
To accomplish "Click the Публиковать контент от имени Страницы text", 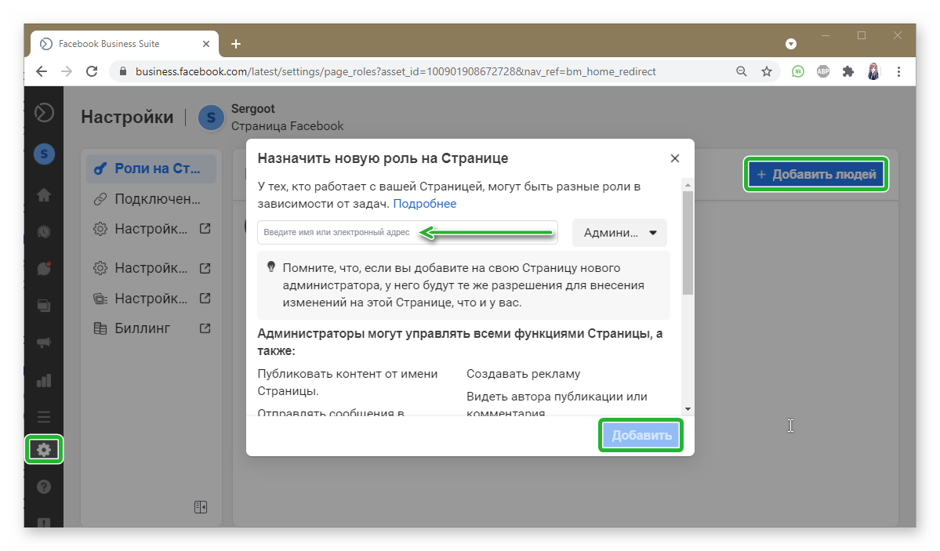I will (348, 382).
